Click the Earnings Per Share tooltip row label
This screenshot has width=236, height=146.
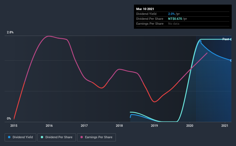pyautogui.click(x=150, y=24)
